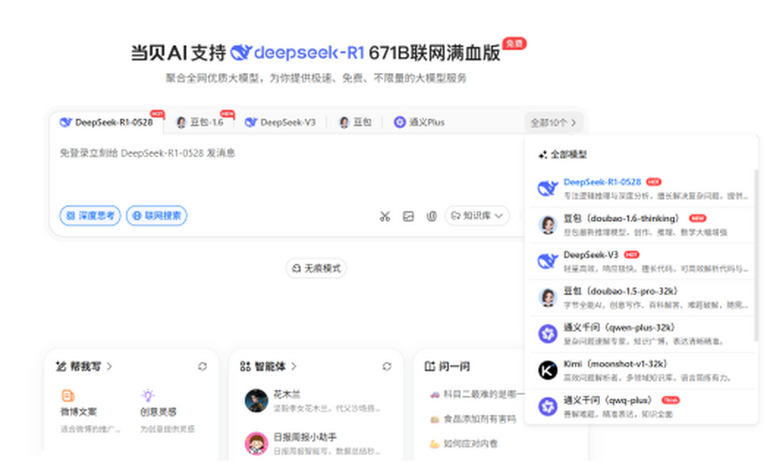Viewport: 767px width, 462px height.
Task: Click the 智能体 grid icon
Action: click(x=245, y=366)
